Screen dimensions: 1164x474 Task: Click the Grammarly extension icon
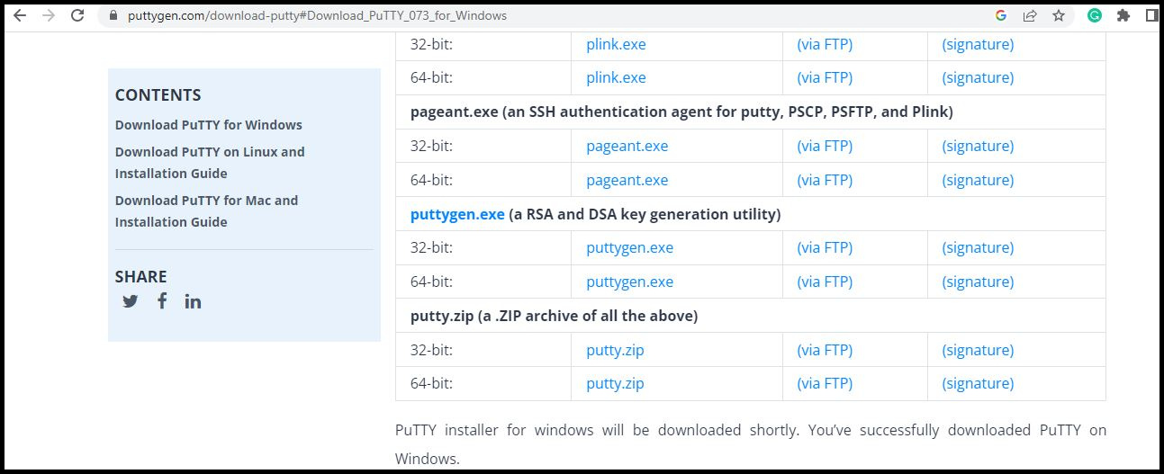[1095, 15]
